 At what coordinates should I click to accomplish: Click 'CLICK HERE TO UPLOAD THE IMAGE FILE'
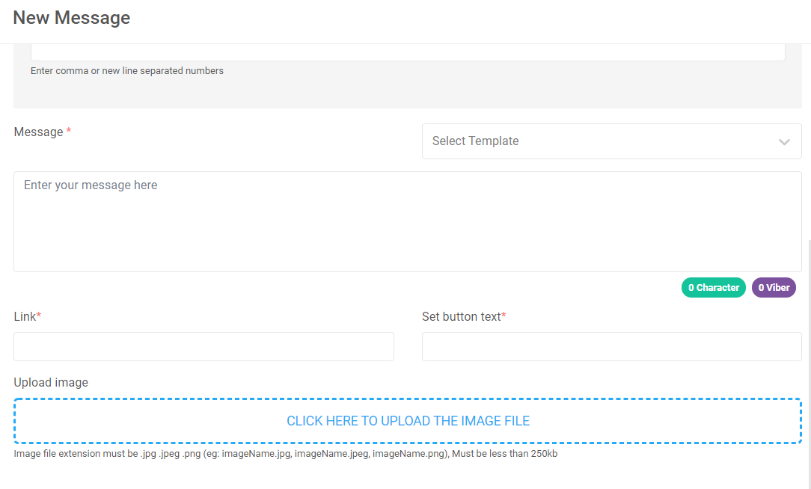(x=408, y=421)
